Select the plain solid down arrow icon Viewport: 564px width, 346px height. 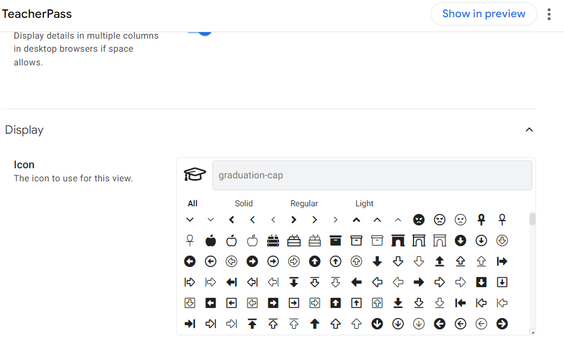tap(377, 262)
